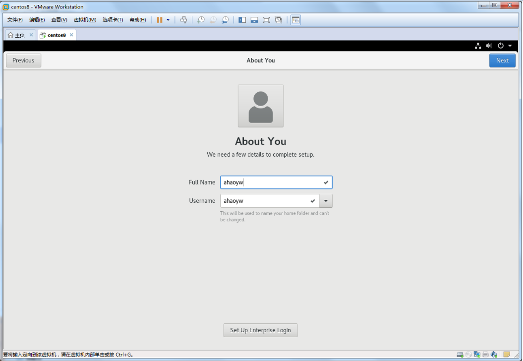The width and height of the screenshot is (523, 361).
Task: Click the guest volume speaker icon
Action: 489,46
